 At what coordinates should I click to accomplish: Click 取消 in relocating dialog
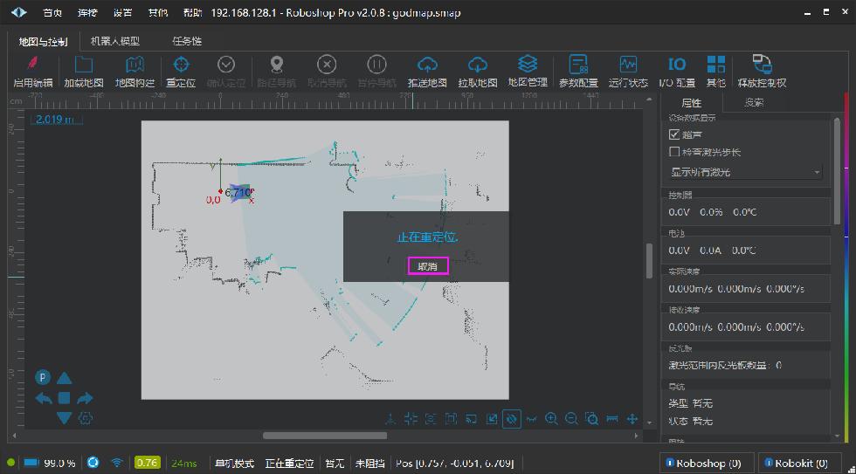(428, 266)
